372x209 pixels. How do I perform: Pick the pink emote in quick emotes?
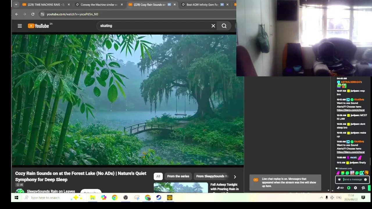[x=338, y=173]
